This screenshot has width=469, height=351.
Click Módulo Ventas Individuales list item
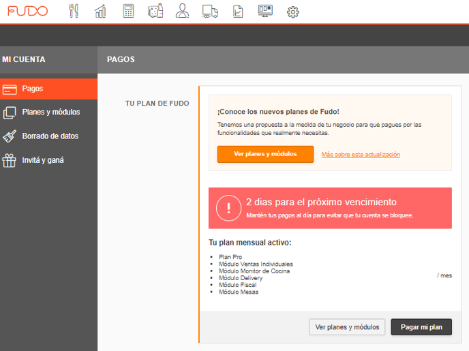[x=256, y=264]
